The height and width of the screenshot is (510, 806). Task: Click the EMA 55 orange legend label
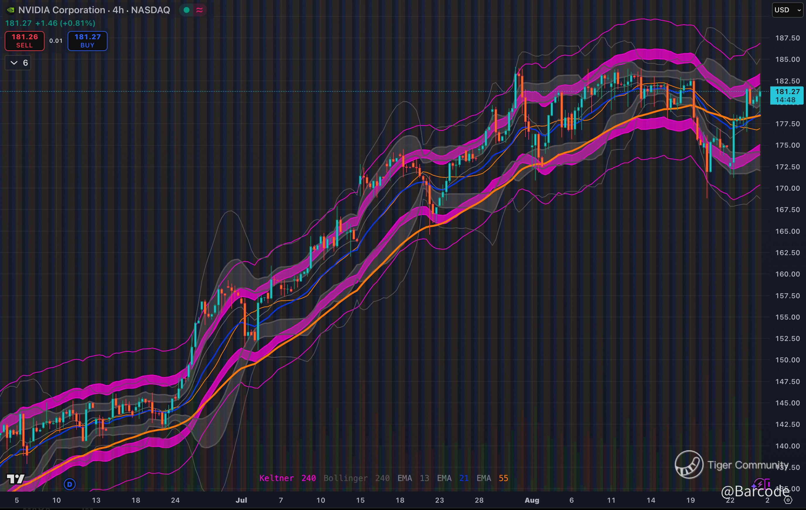492,478
